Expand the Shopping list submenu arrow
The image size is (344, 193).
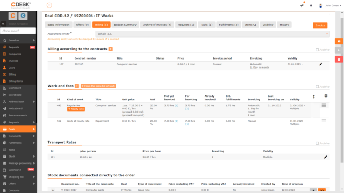(34, 177)
